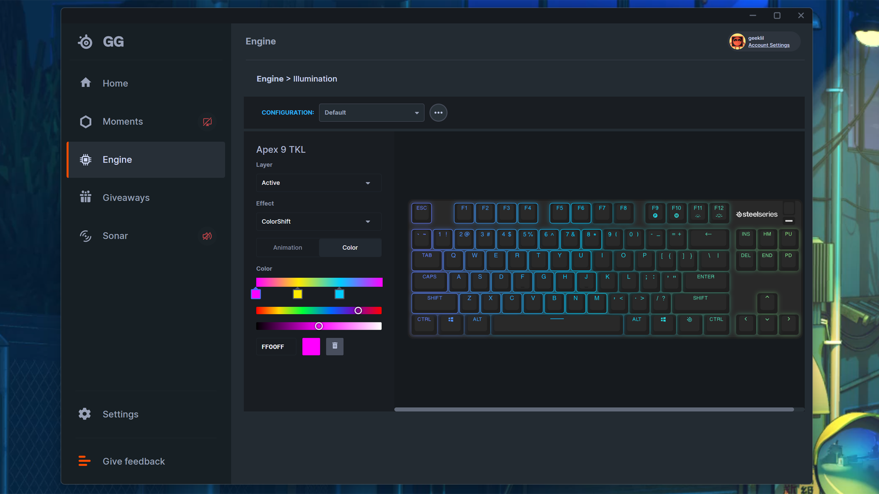Select the left Windows key

(451, 324)
